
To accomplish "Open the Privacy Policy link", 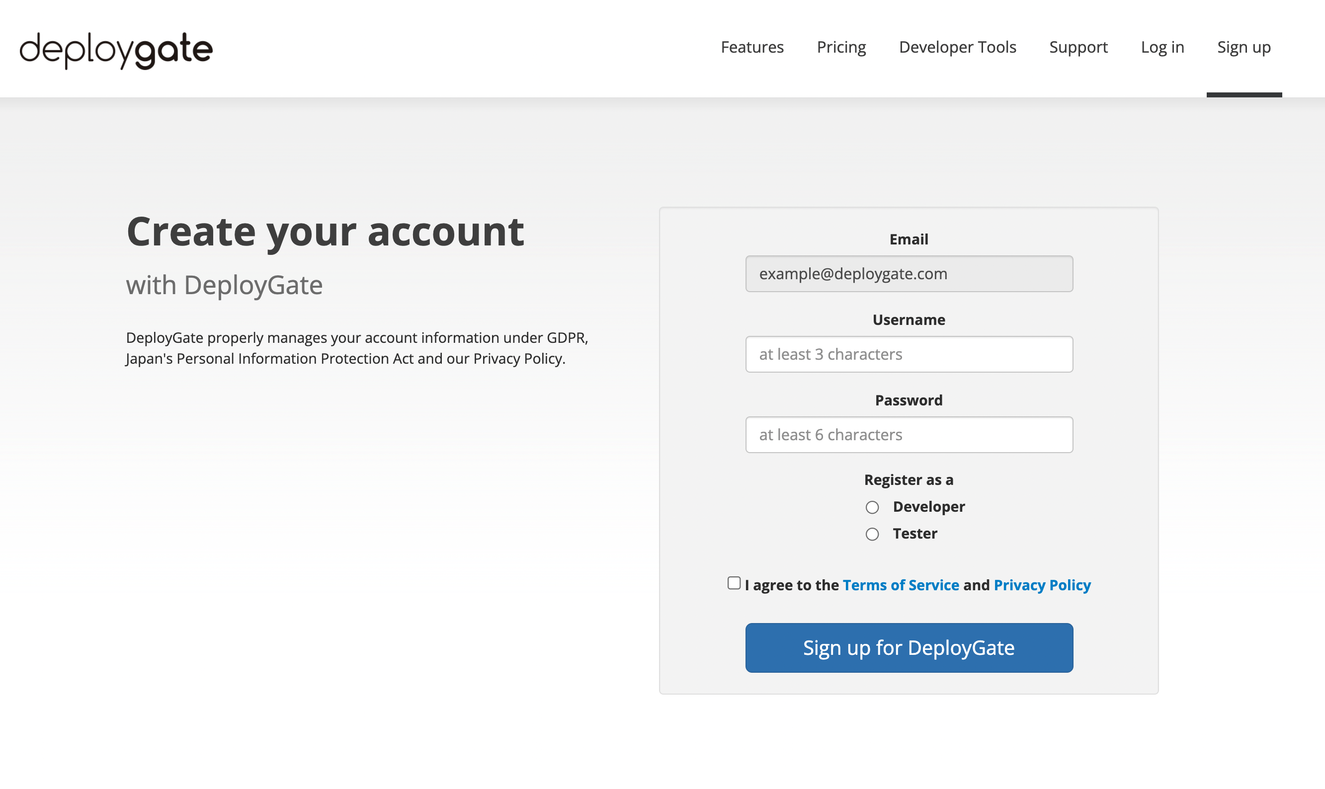I will tap(1042, 585).
